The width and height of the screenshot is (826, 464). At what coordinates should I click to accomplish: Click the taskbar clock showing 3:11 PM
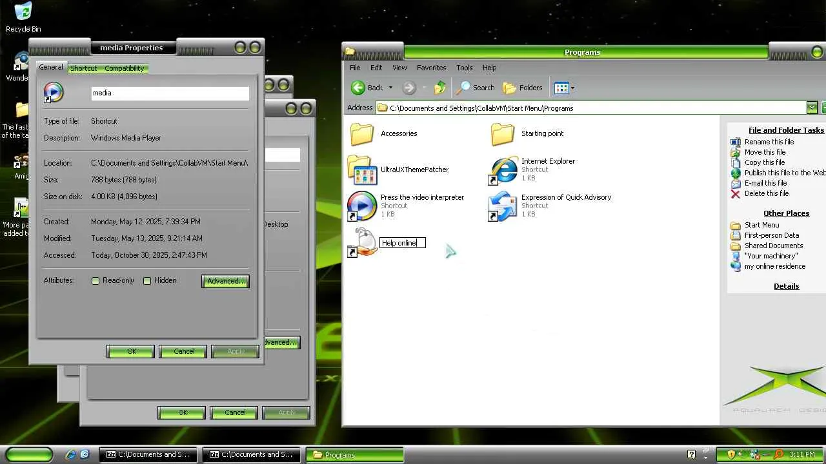802,454
